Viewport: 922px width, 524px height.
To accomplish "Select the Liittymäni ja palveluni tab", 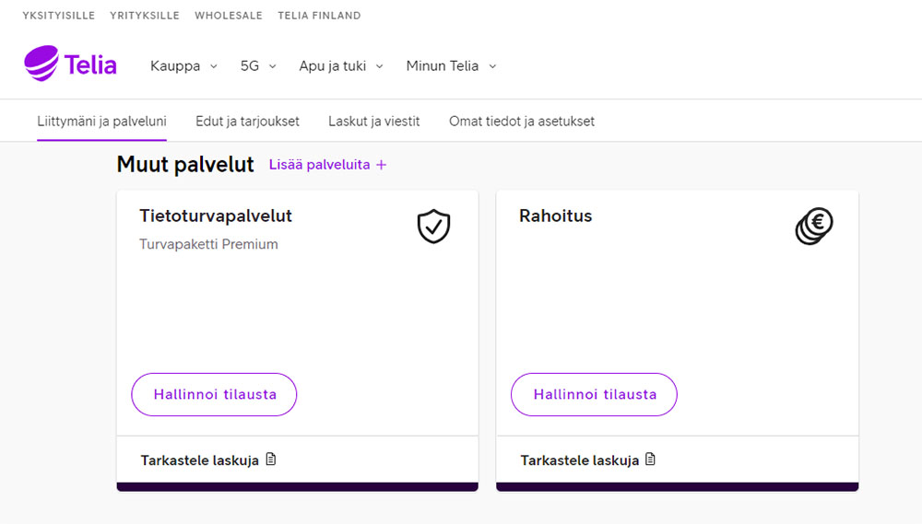I will point(101,121).
